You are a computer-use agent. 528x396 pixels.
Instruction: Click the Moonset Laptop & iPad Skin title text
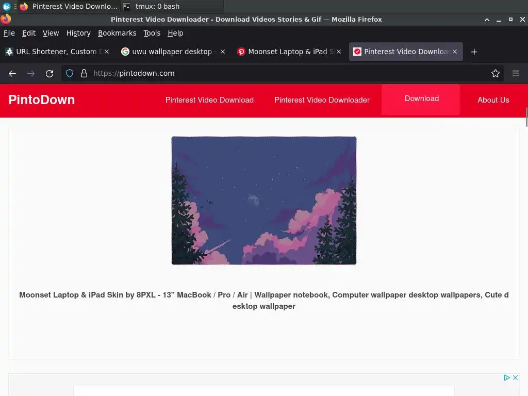tap(264, 301)
